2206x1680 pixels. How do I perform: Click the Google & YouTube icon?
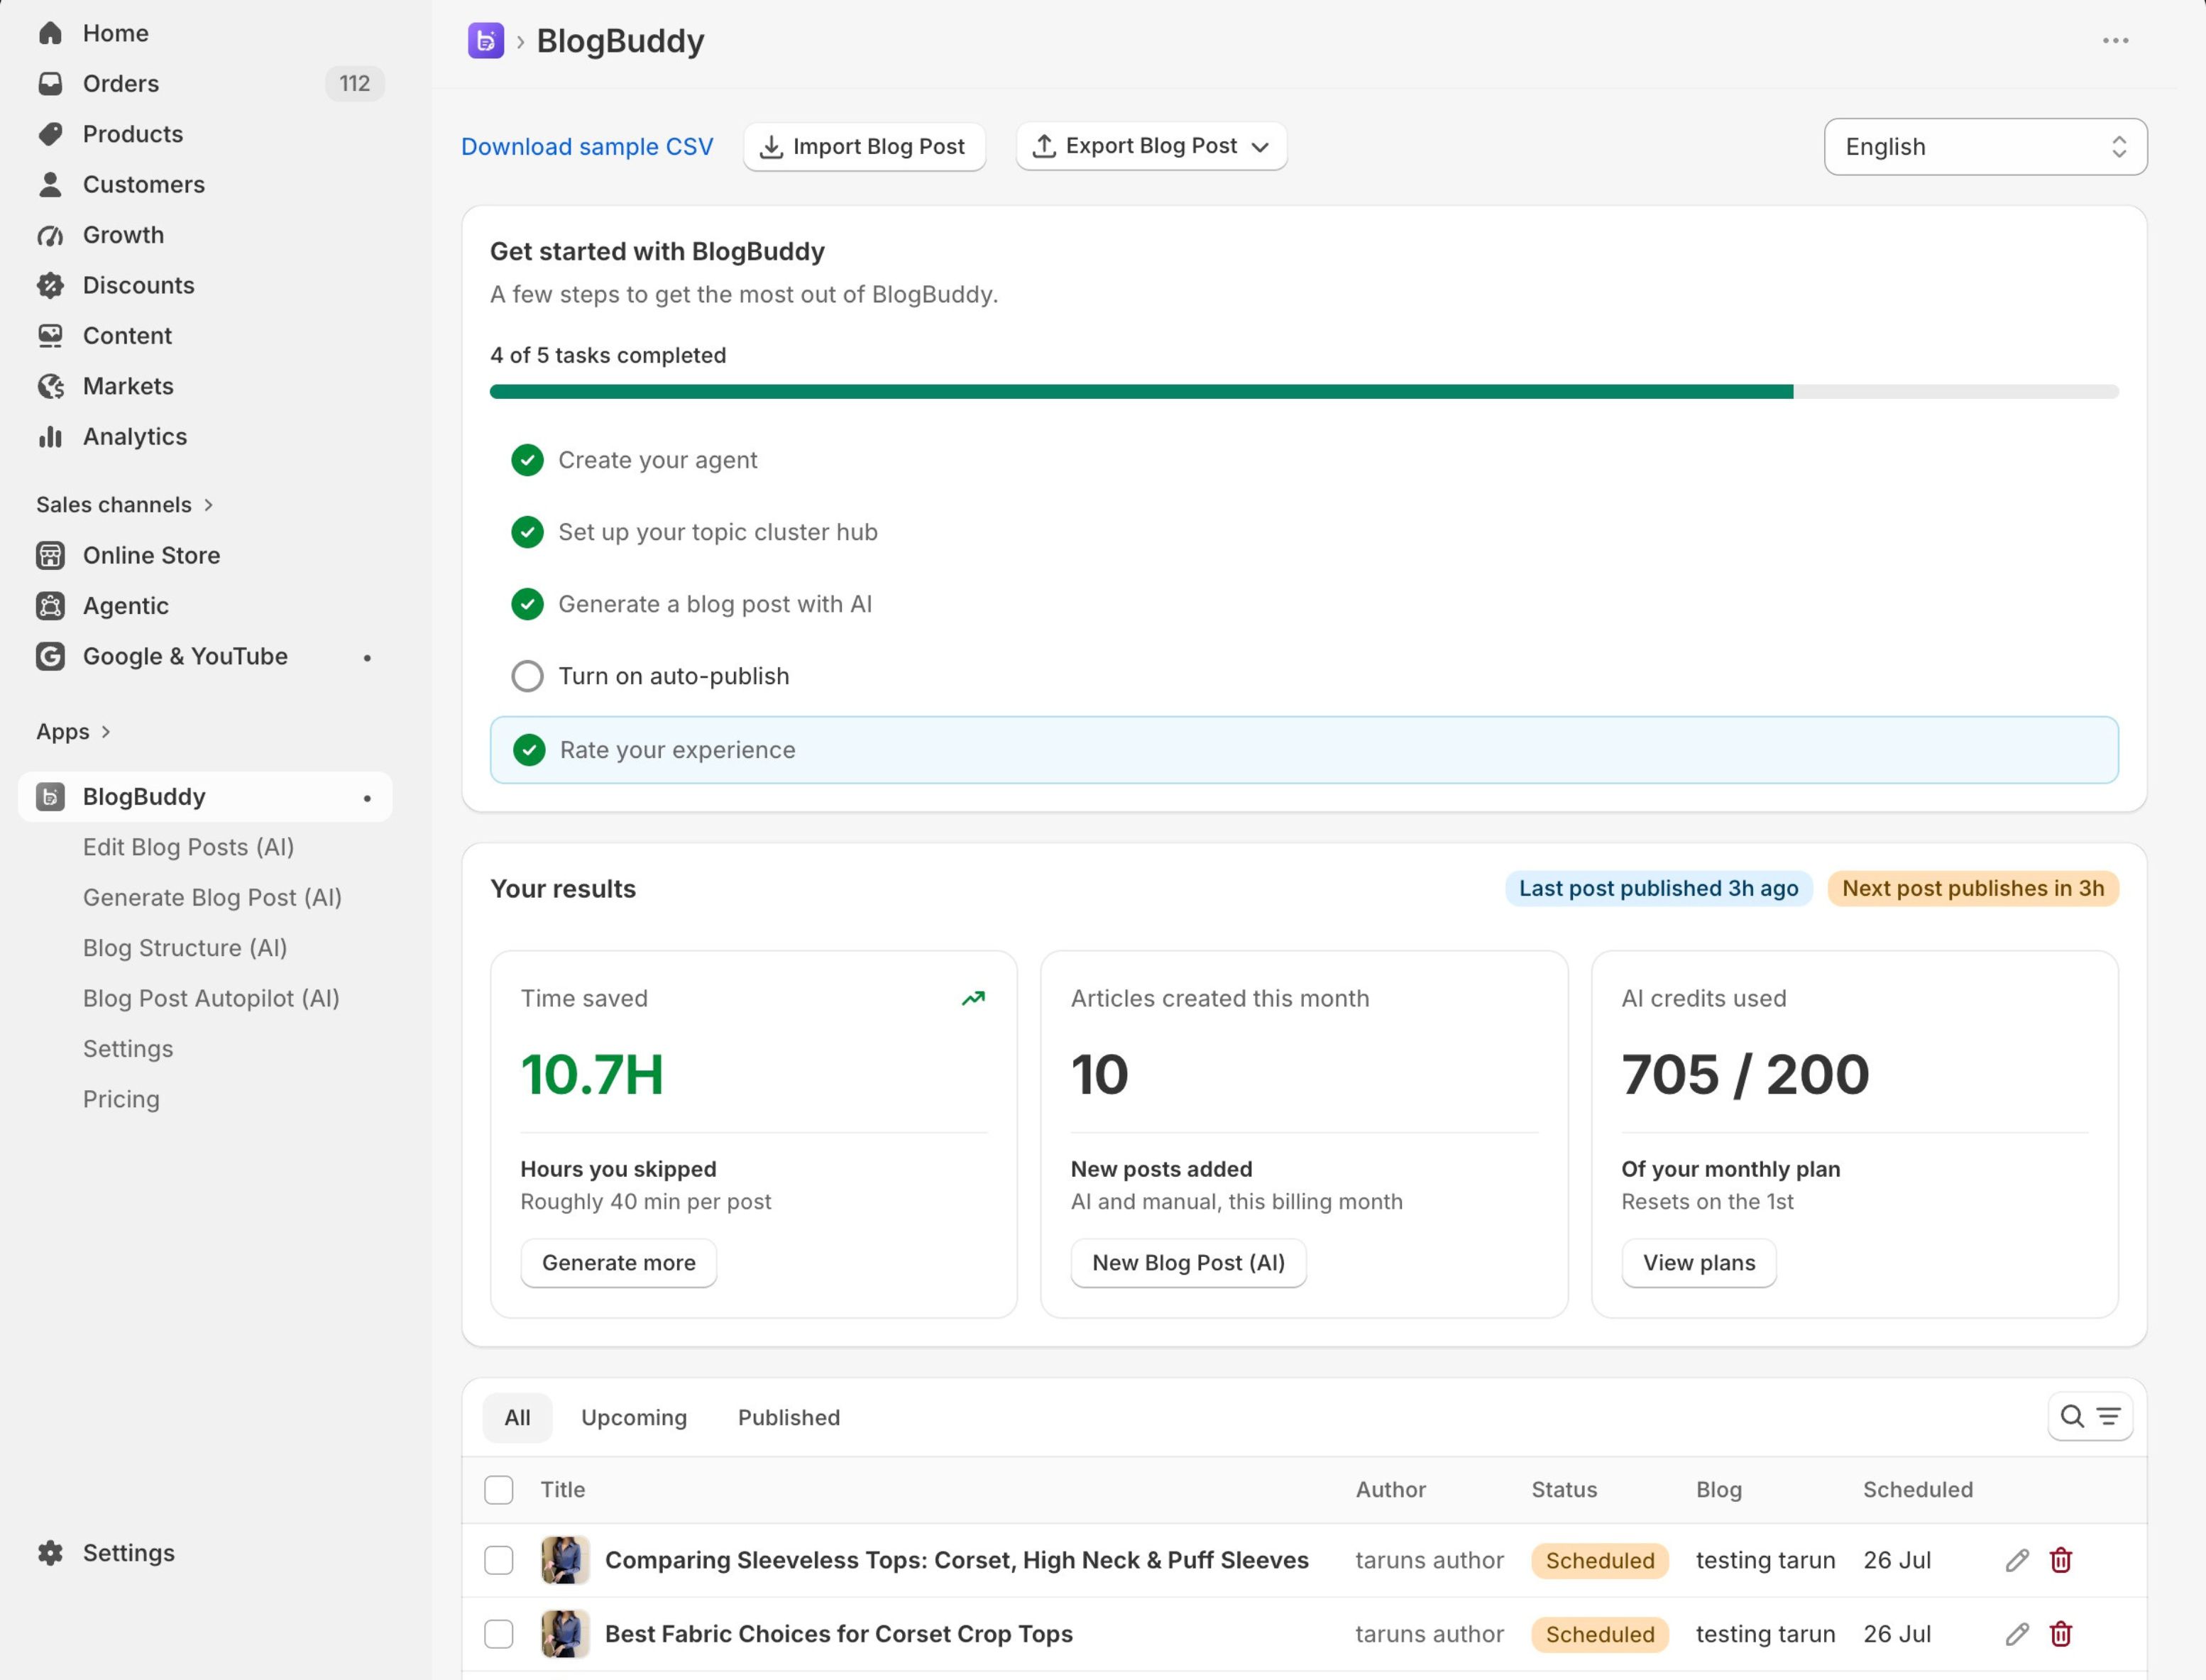[50, 656]
